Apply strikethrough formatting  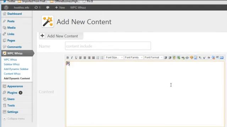(209, 58)
